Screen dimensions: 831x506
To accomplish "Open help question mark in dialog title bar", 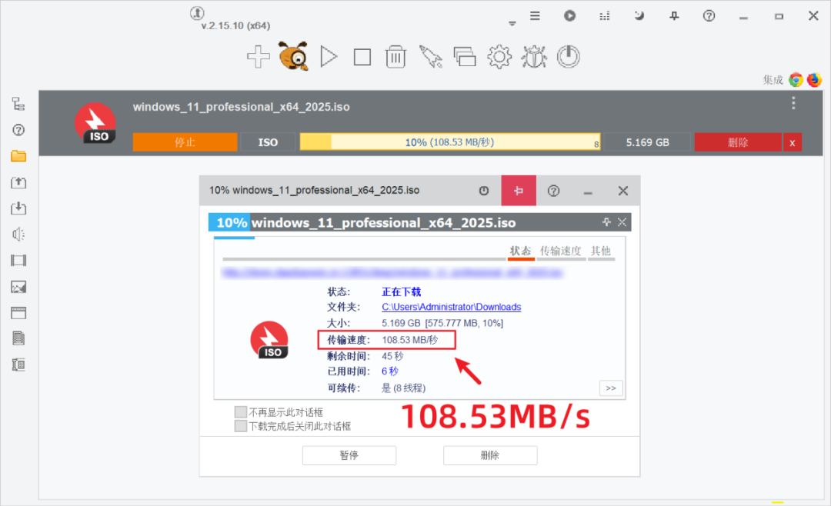I will [553, 191].
